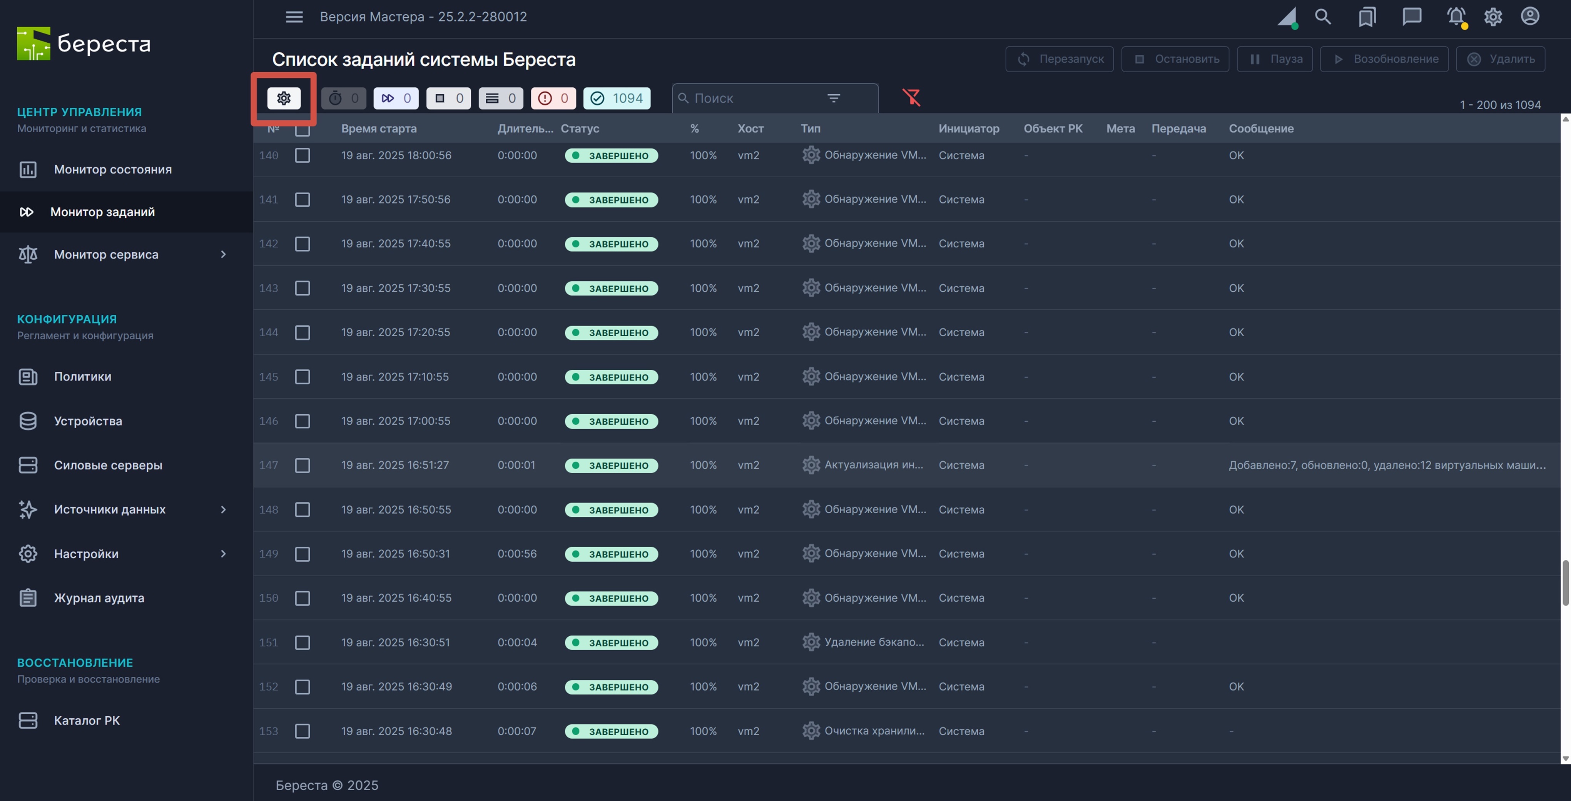
Task: Open the chat messages icon
Action: (x=1411, y=17)
